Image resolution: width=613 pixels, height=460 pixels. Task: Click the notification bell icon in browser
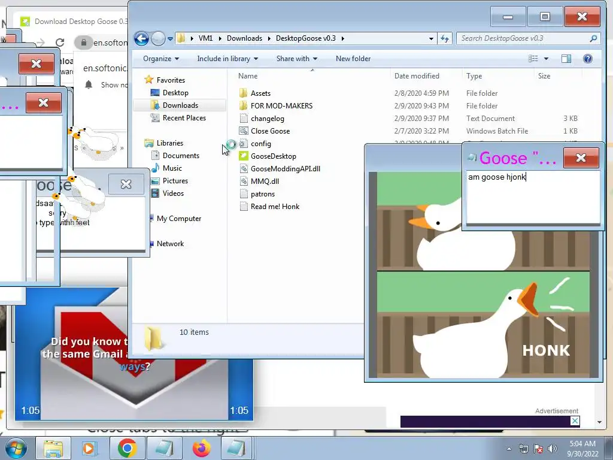[89, 84]
